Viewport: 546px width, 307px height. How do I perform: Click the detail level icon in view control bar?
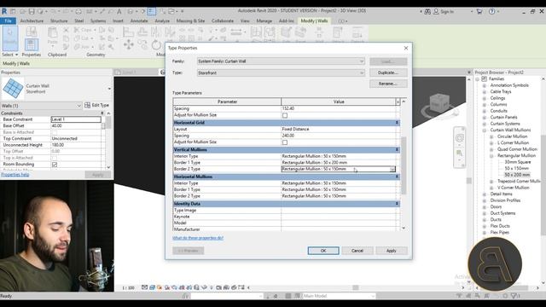pyautogui.click(x=144, y=287)
